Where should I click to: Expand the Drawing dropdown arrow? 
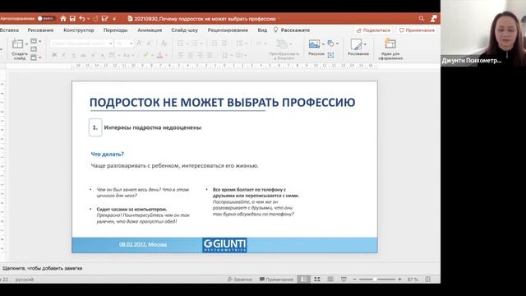[x=365, y=44]
